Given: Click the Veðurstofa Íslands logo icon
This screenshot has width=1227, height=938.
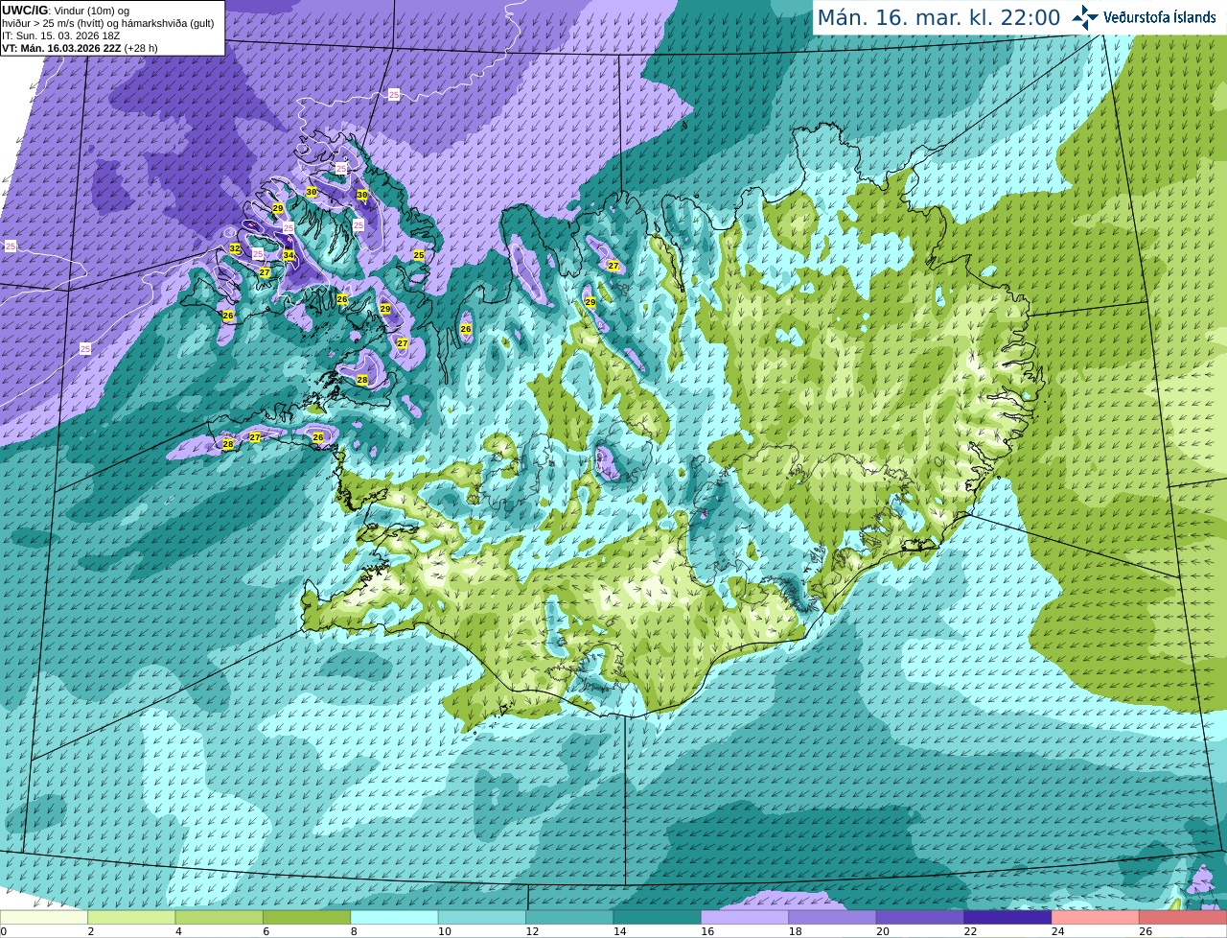Looking at the screenshot, I should tap(1084, 17).
